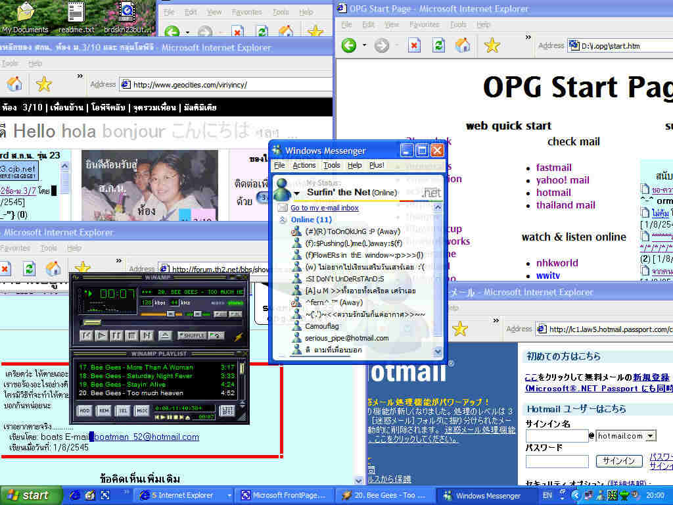This screenshot has width=673, height=505.
Task: Click Back arrow in OPG Start Page window
Action: (349, 45)
